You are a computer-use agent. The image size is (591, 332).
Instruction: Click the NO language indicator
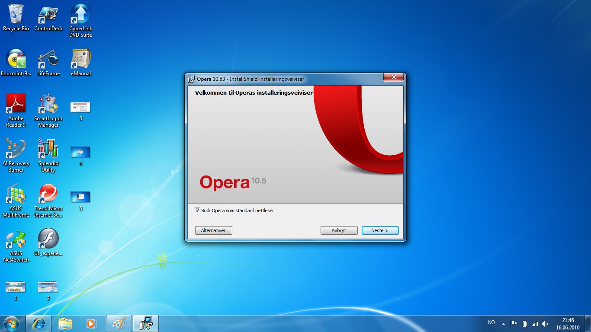tap(491, 322)
